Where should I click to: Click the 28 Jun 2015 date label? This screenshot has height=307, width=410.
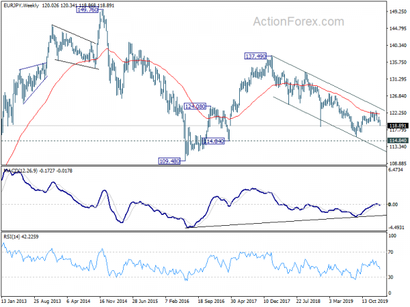pos(145,301)
